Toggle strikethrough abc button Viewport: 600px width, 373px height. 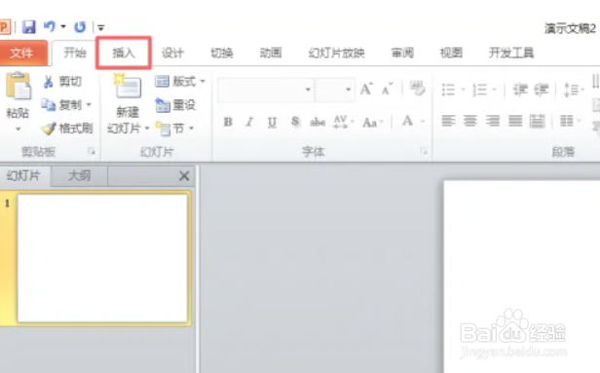318,122
